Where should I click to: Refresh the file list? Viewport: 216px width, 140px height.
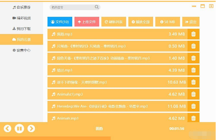(x=114, y=22)
